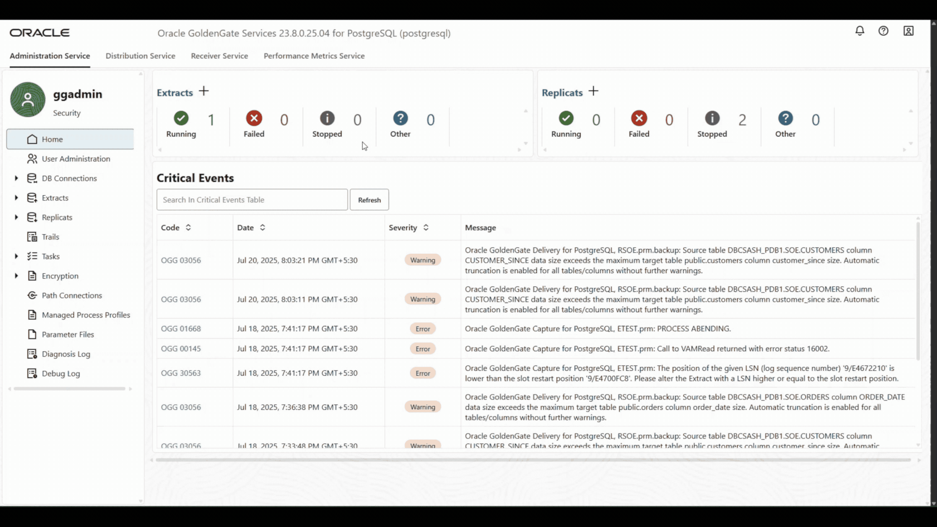Click the Refresh button for Critical Events
937x527 pixels.
pos(369,200)
